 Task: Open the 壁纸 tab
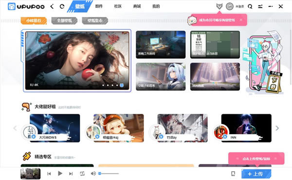click(80, 6)
